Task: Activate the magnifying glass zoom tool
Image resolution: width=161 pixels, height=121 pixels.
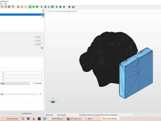Action: click(x=25, y=7)
